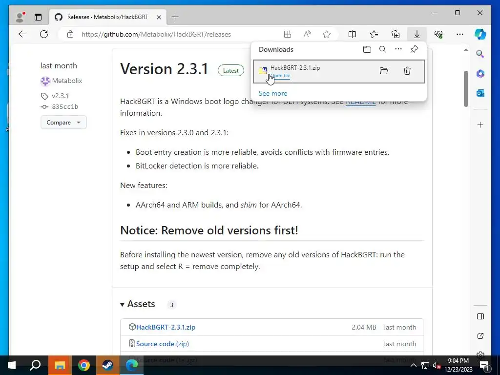Click the Edge profile avatar icon
The height and width of the screenshot is (375, 500).
(20, 17)
